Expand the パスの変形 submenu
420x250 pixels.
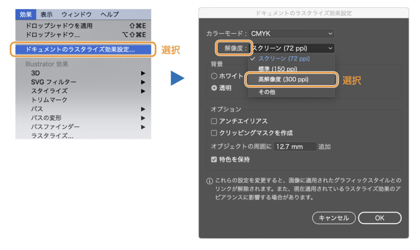(83, 118)
